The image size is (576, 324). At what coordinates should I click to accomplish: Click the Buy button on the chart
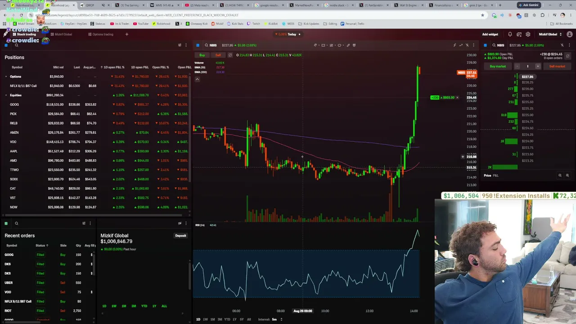click(x=202, y=55)
